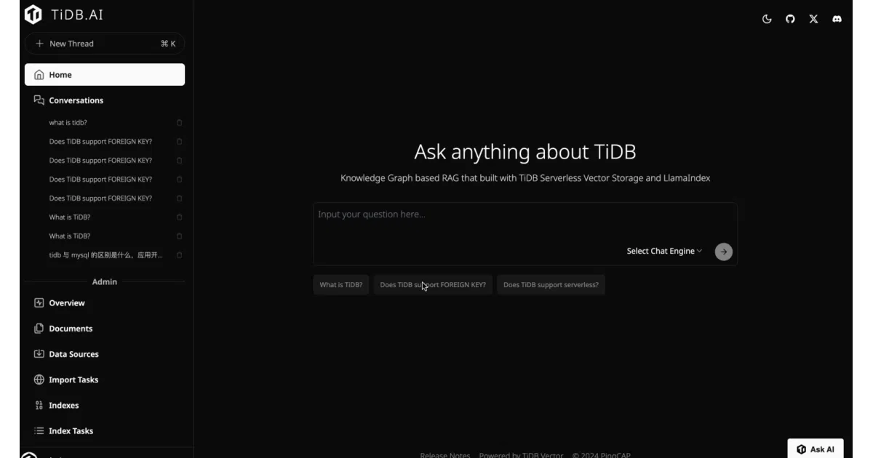
Task: Choose the 'Does TiDB support serverless?' suggestion
Action: point(551,285)
